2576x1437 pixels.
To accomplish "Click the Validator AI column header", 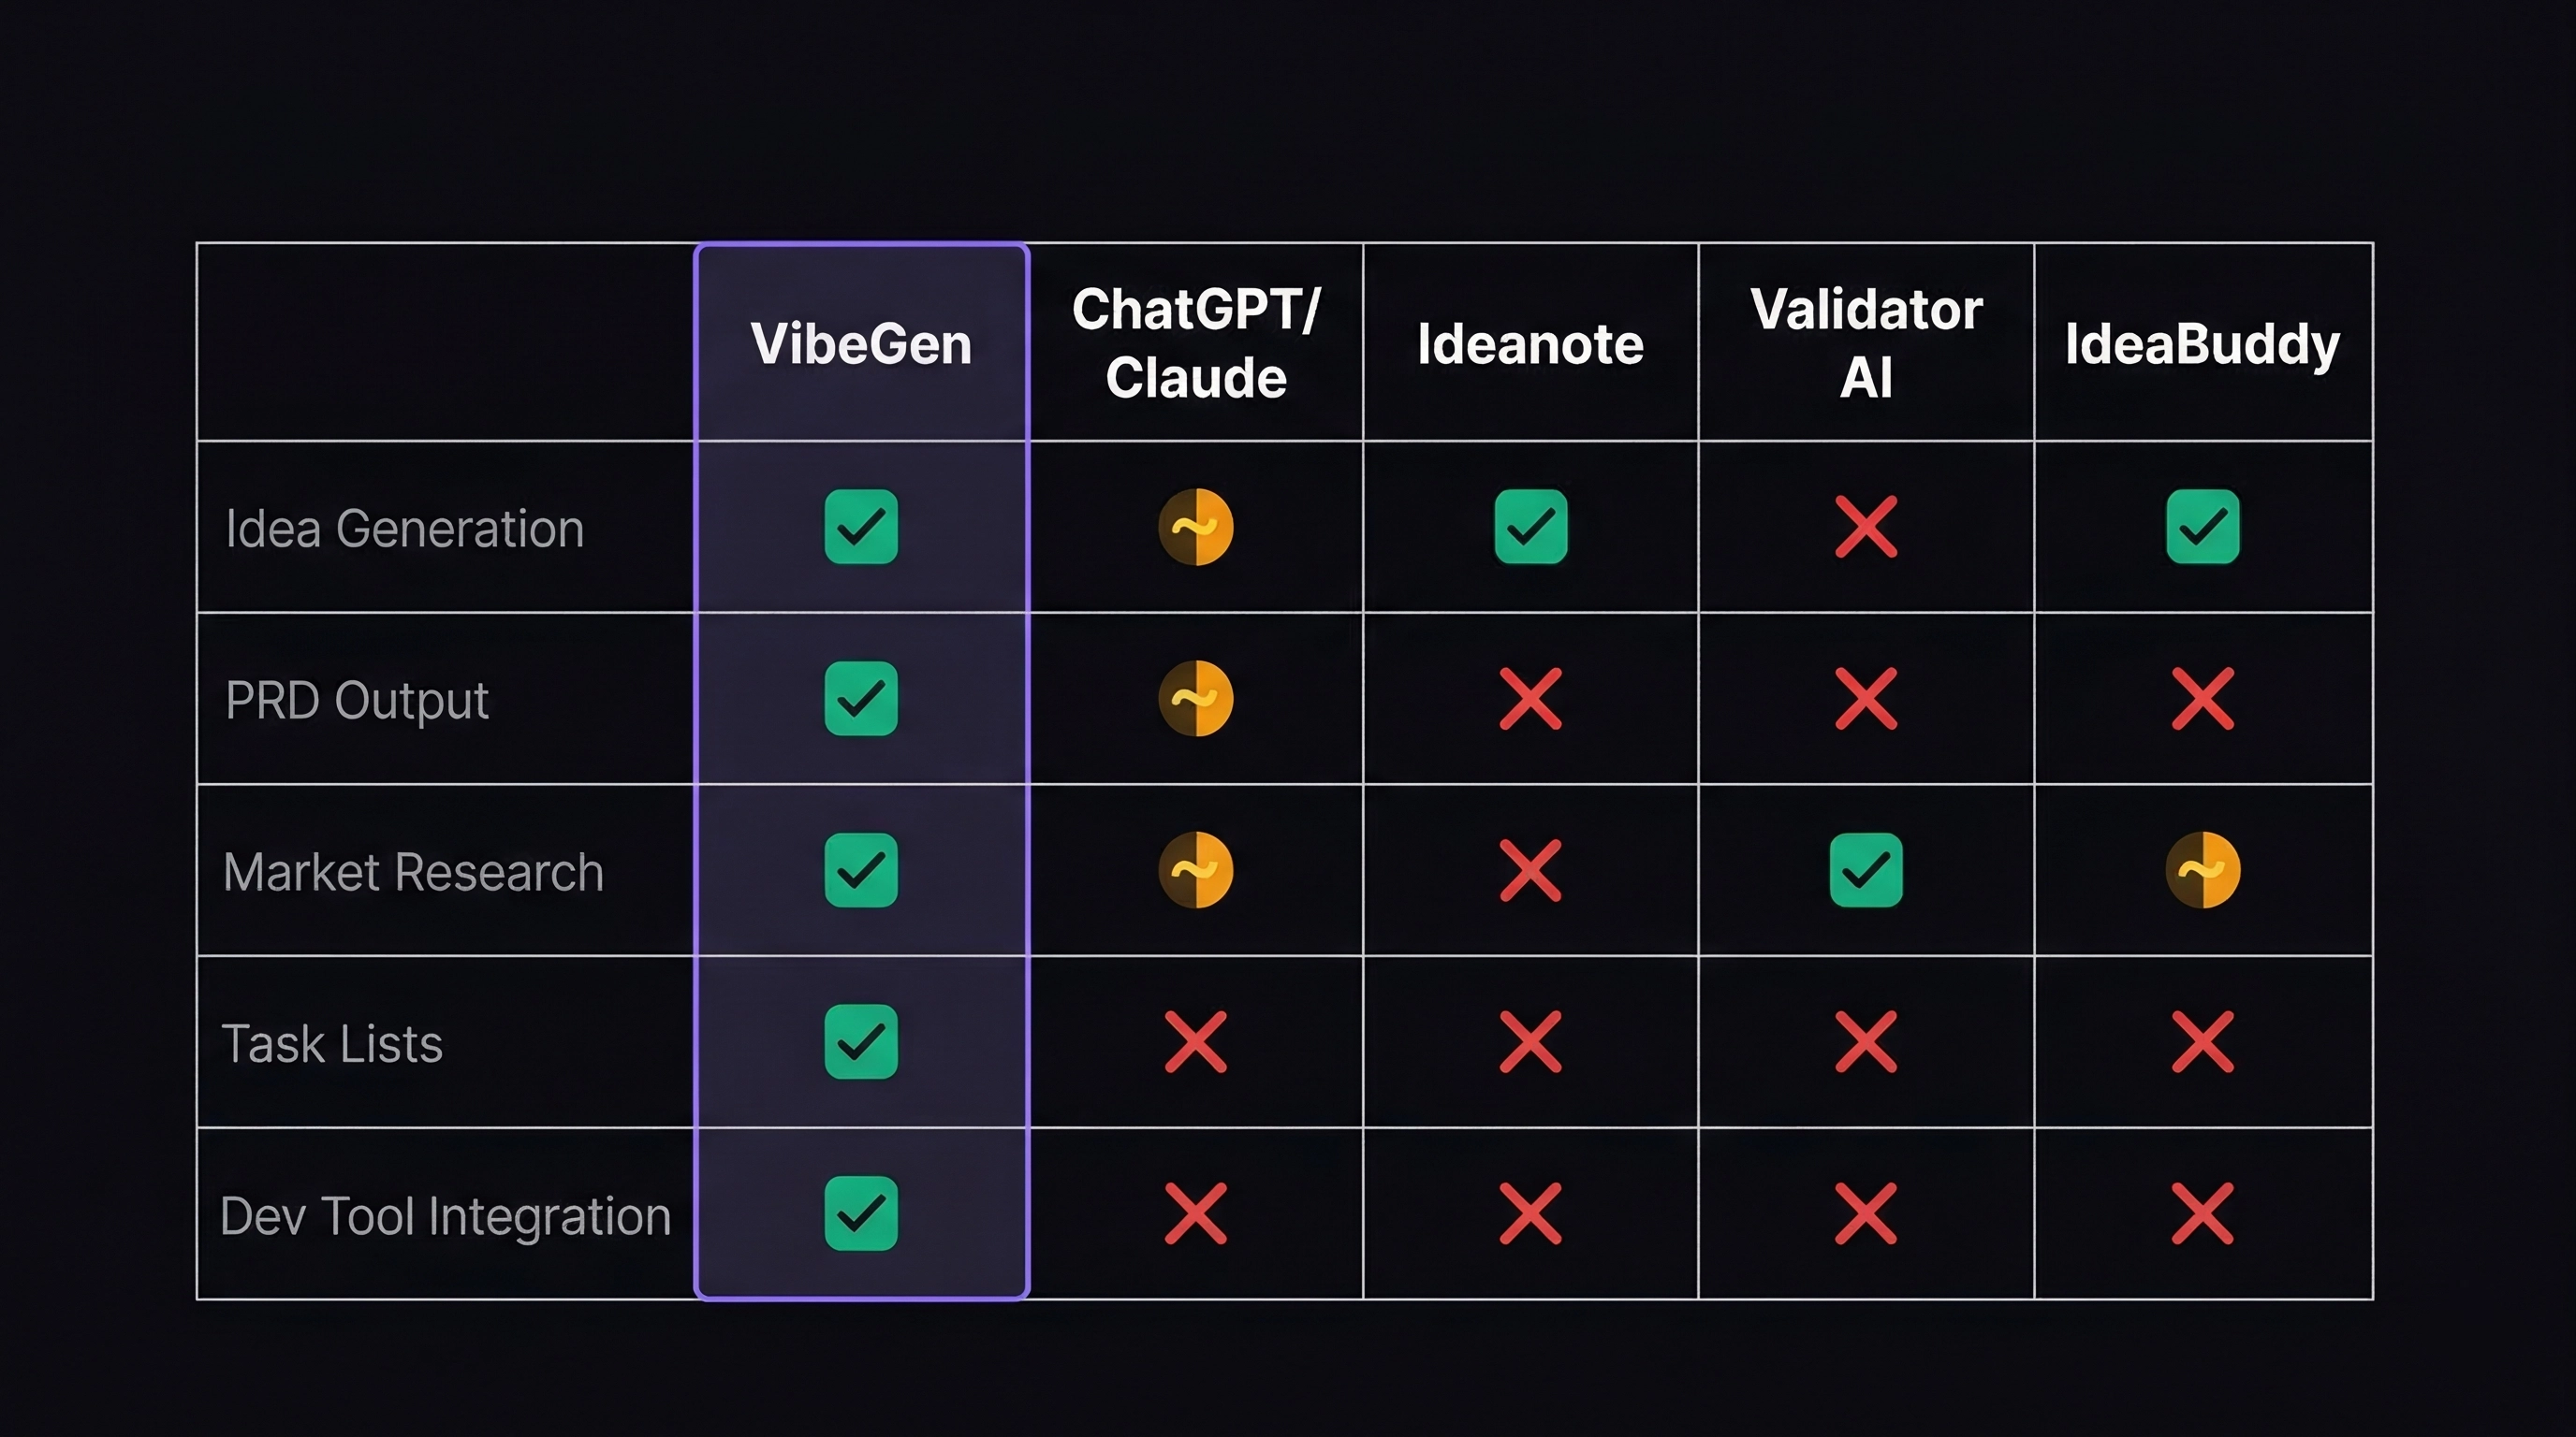I will point(1866,343).
